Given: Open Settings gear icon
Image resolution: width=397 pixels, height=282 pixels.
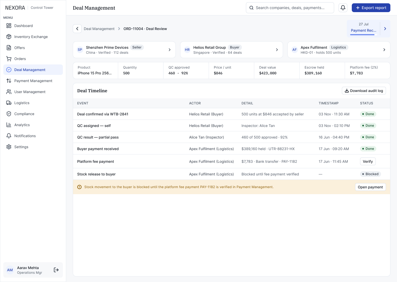Looking at the screenshot, I should [9, 147].
